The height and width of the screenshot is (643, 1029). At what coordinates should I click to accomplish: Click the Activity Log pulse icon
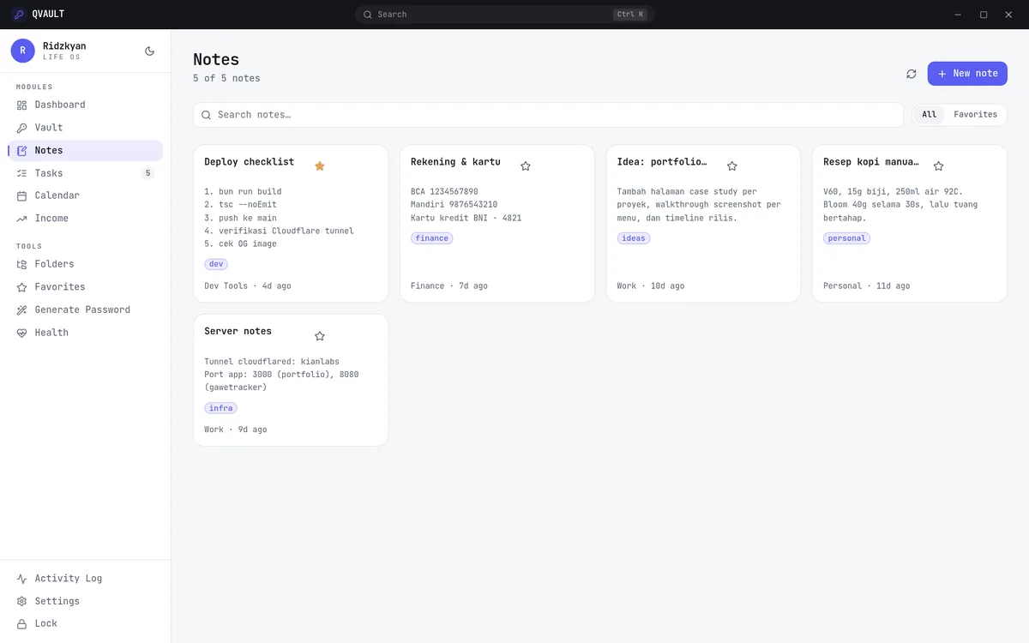[22, 579]
